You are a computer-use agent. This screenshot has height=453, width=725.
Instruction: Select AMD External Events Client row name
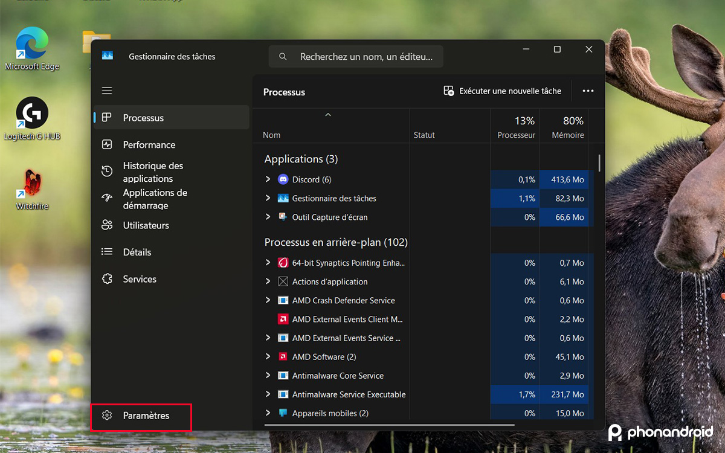click(x=347, y=319)
